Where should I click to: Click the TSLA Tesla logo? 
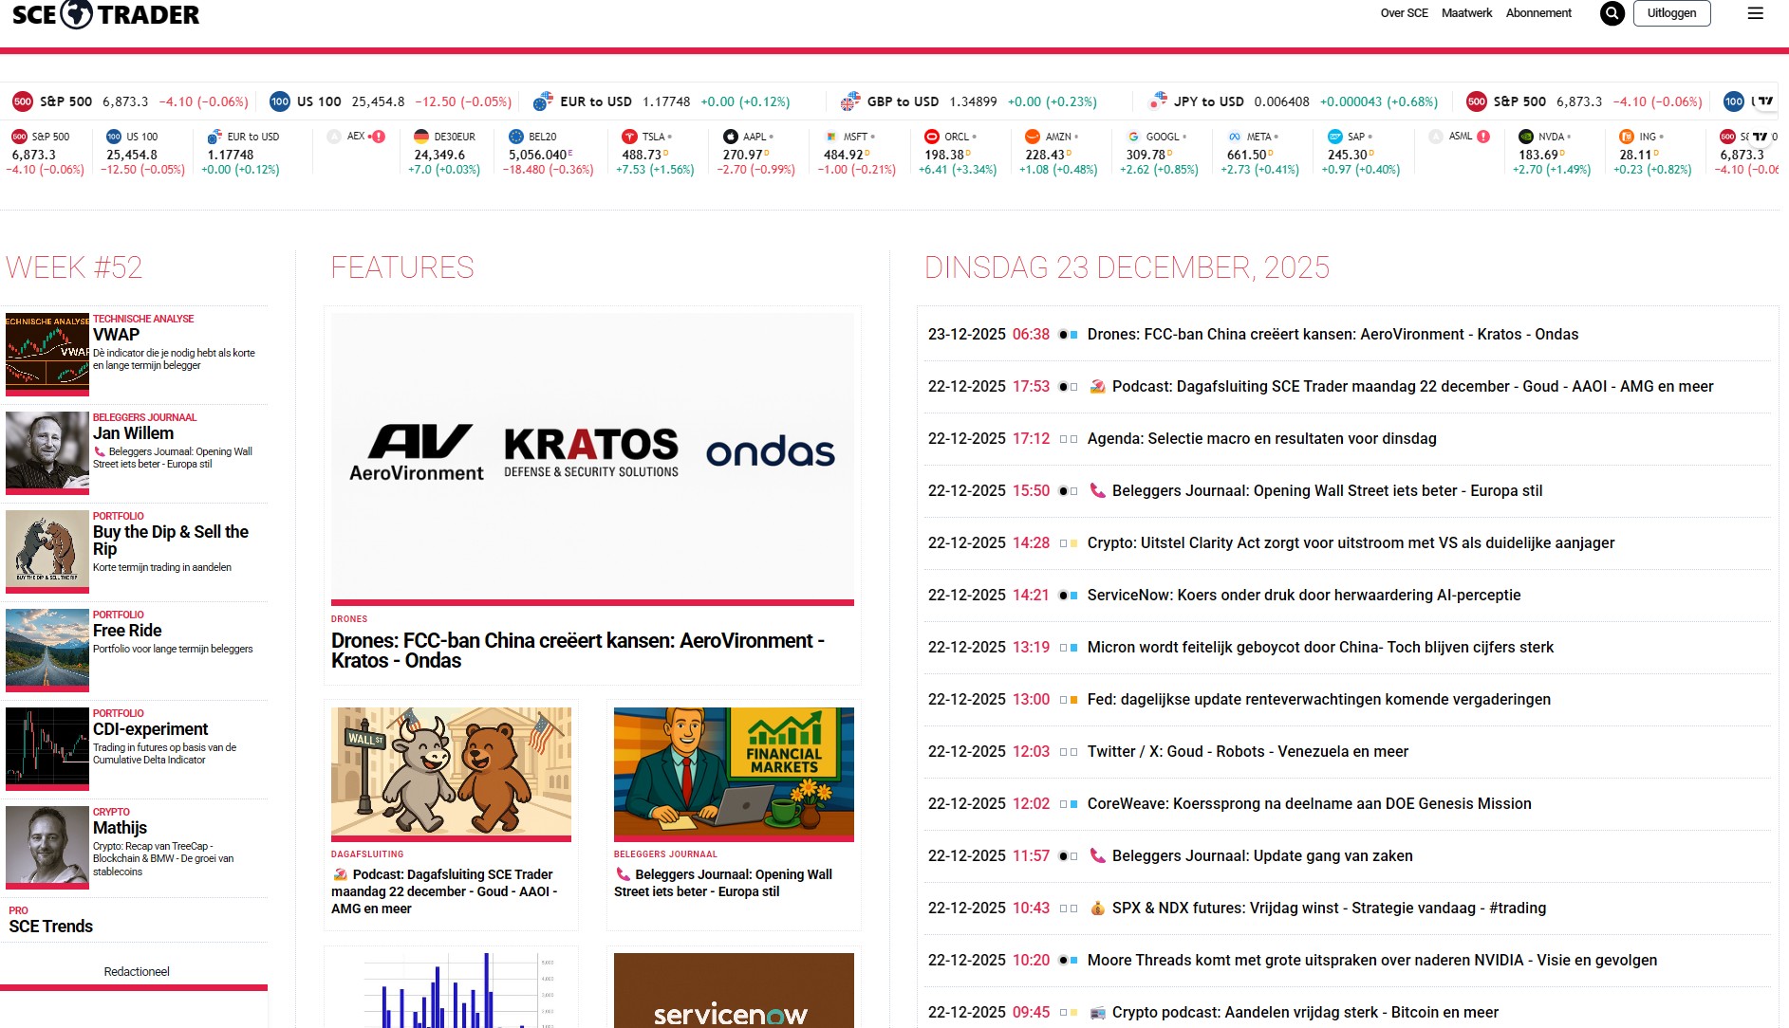(629, 137)
